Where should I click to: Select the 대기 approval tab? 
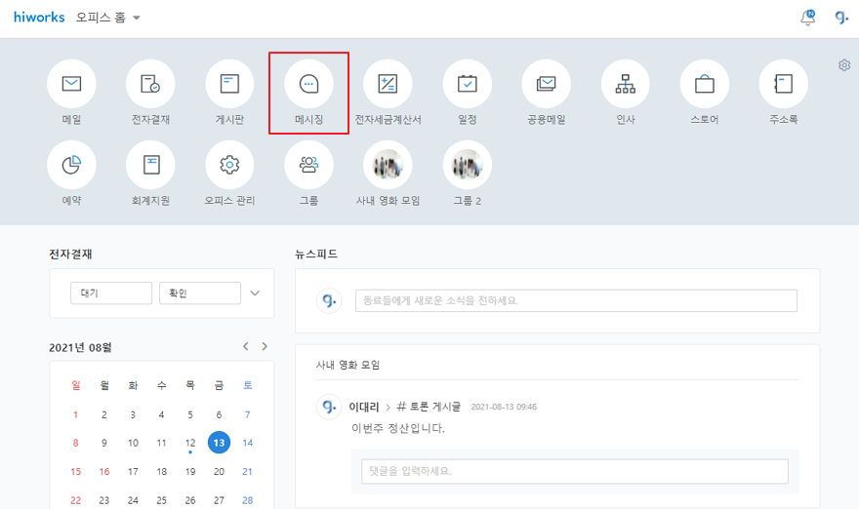click(x=111, y=293)
